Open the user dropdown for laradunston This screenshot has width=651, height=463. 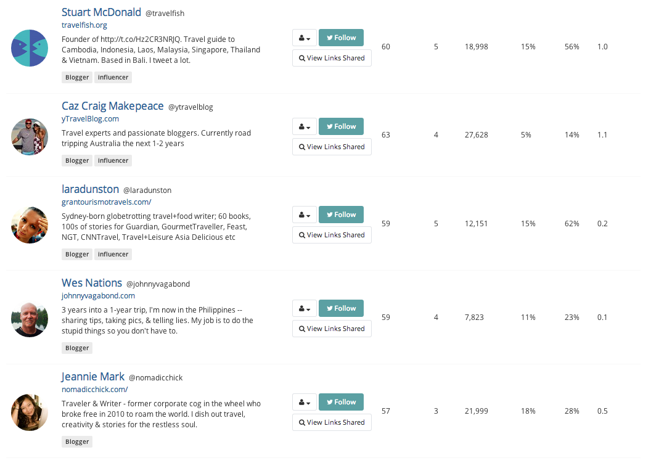305,215
